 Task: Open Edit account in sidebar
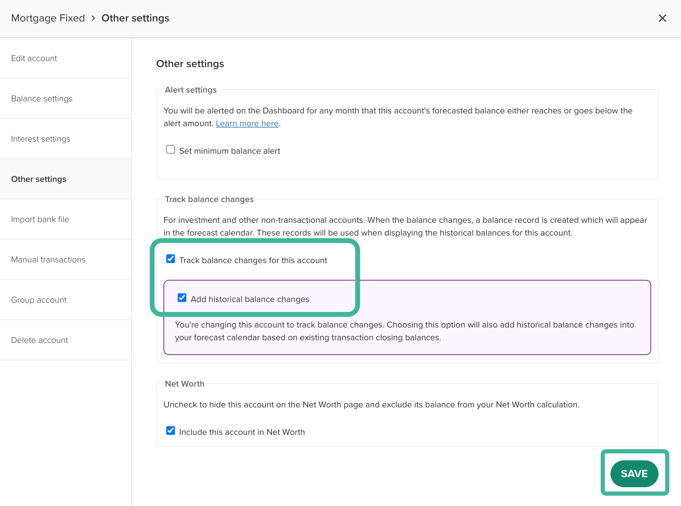(x=34, y=58)
